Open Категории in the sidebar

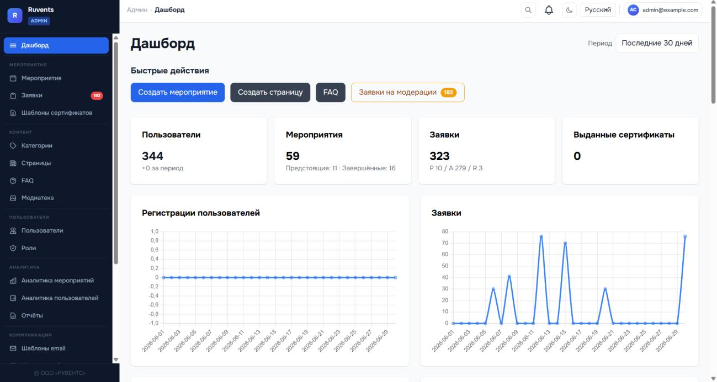pos(56,146)
